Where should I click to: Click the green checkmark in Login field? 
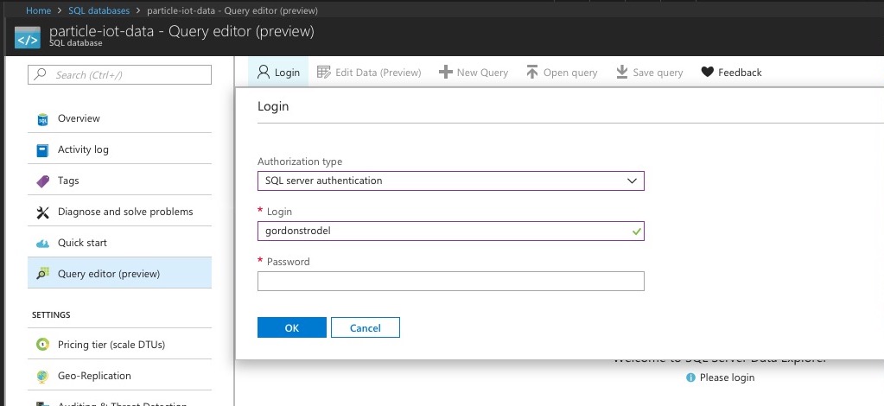tap(637, 232)
